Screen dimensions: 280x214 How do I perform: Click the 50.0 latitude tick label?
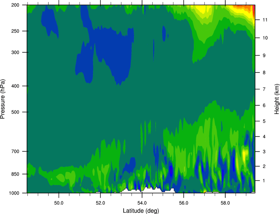(x=59, y=203)
